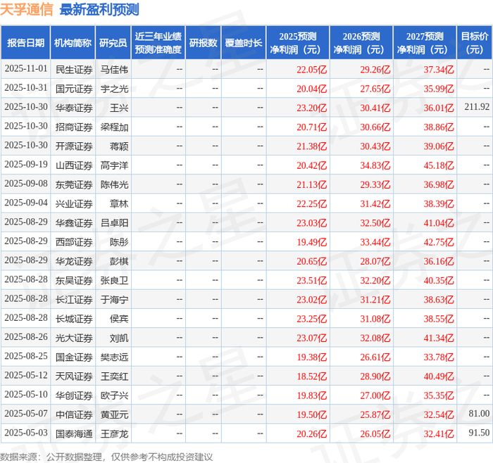
Task: Click the date 2025-11-01
Action: (26, 69)
